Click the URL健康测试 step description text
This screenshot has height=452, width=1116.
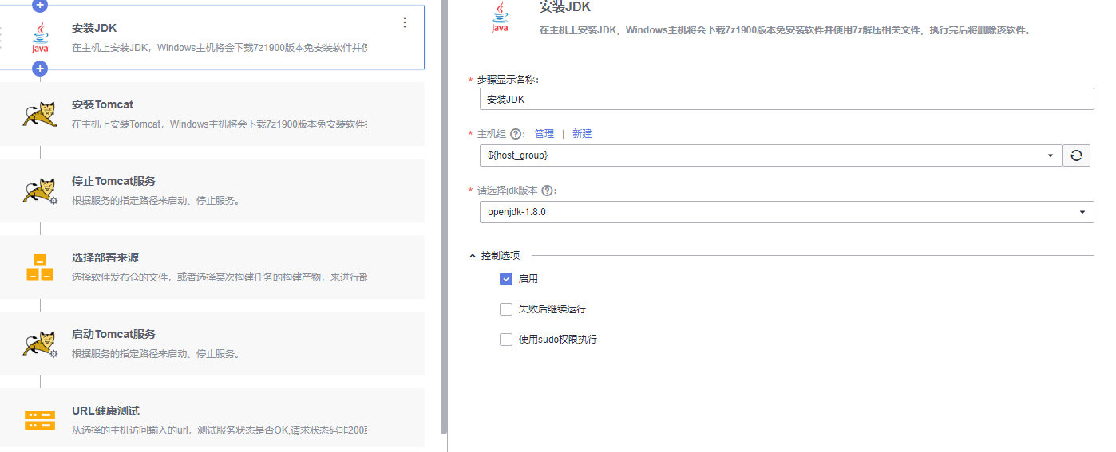tap(220, 430)
